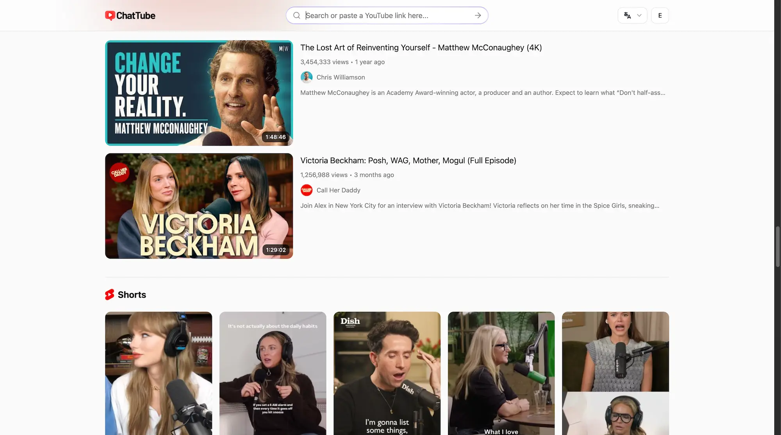
Task: Click the Chris Williamson channel avatar
Action: [x=307, y=77]
